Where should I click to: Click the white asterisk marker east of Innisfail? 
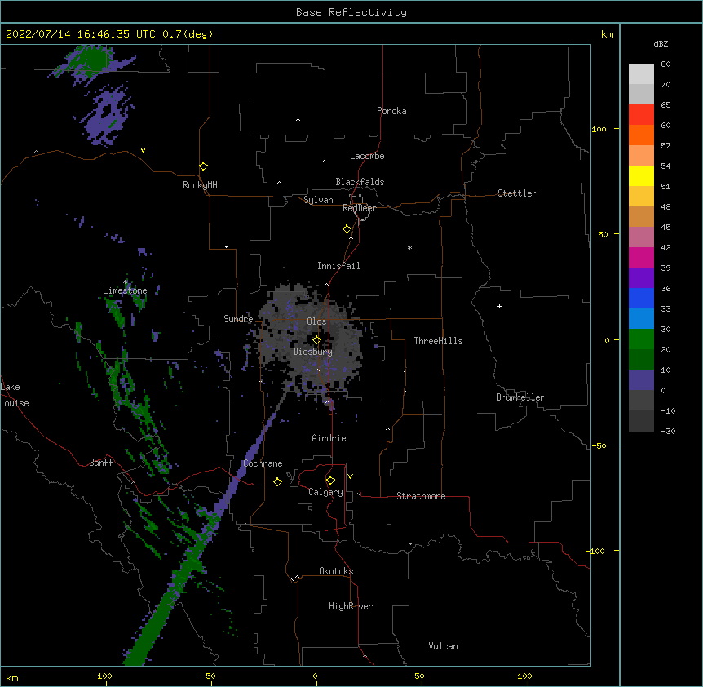point(409,247)
